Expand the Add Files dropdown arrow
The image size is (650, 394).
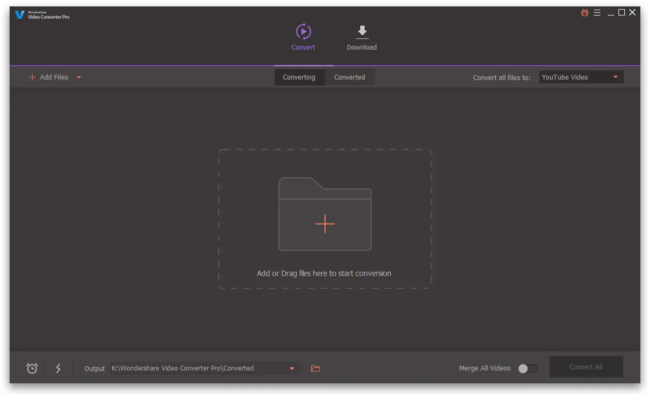click(79, 77)
